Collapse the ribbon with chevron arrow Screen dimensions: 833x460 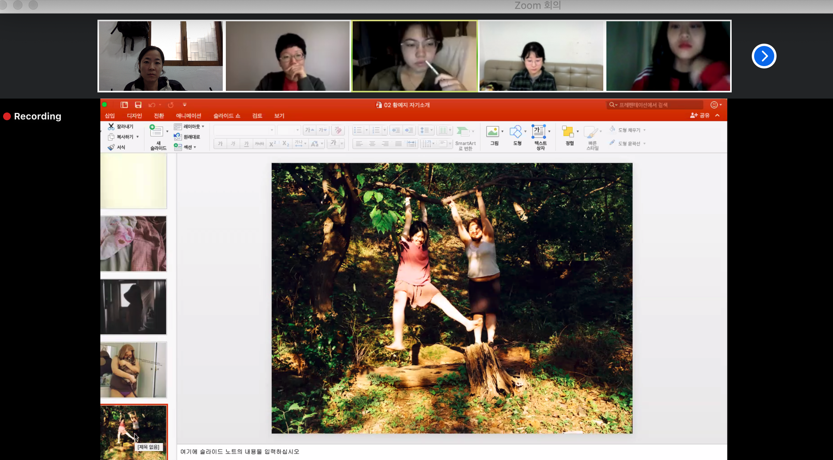(717, 116)
